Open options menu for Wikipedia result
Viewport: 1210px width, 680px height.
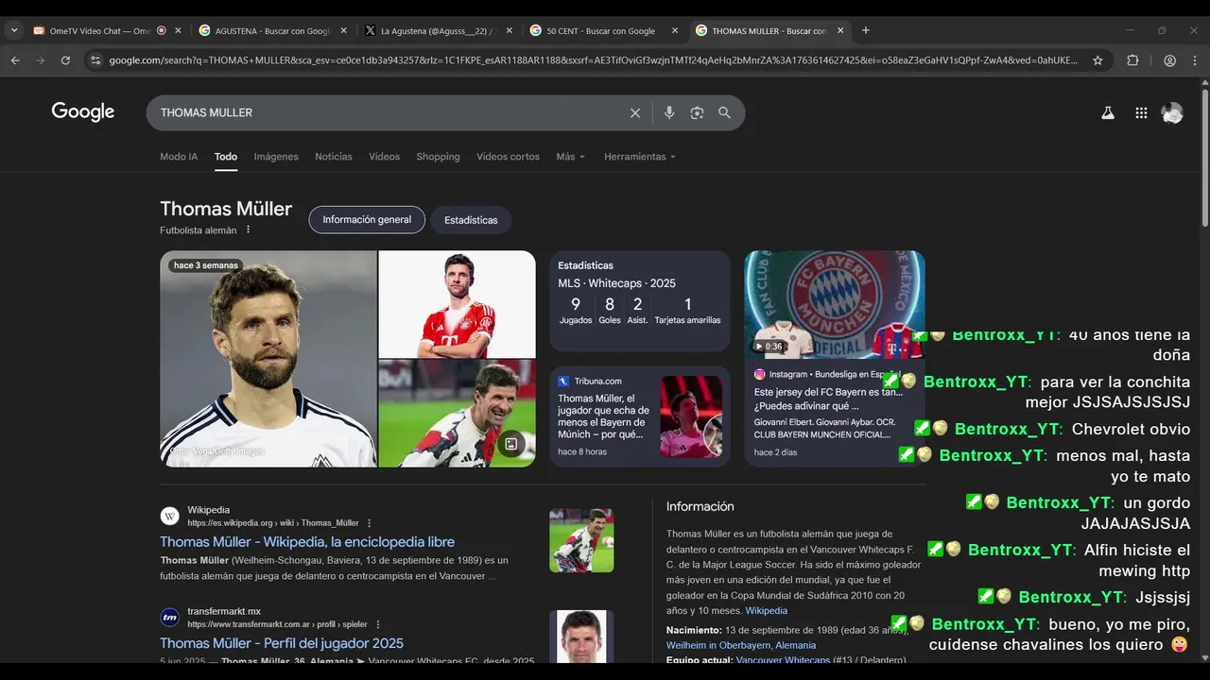(370, 523)
